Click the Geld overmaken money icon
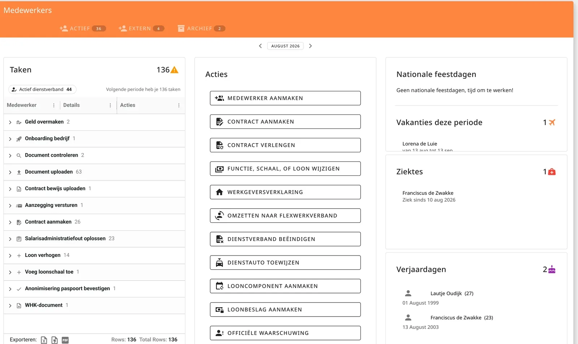 click(19, 122)
